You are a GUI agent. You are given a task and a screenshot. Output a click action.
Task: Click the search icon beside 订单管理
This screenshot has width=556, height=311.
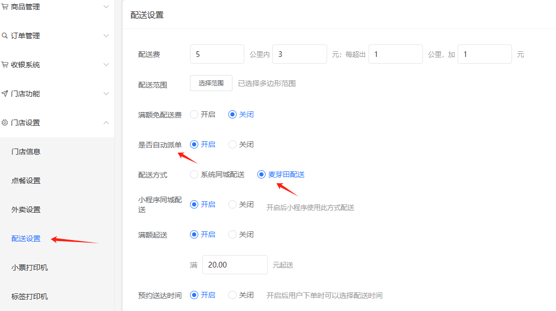5,36
